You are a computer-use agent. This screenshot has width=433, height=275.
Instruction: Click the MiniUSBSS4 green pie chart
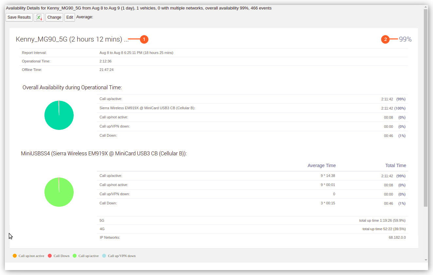(59, 192)
